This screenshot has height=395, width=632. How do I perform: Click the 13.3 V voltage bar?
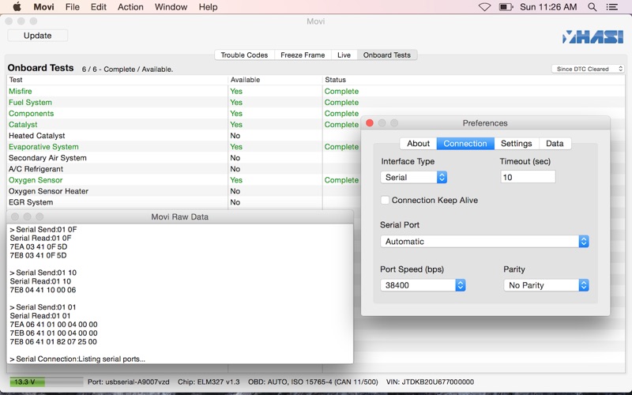click(x=47, y=382)
